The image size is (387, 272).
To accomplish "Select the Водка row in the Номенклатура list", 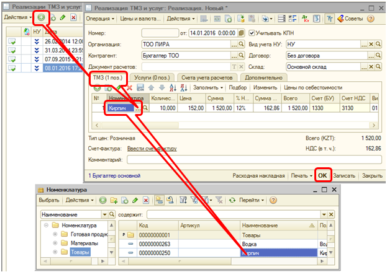I will (x=223, y=244).
